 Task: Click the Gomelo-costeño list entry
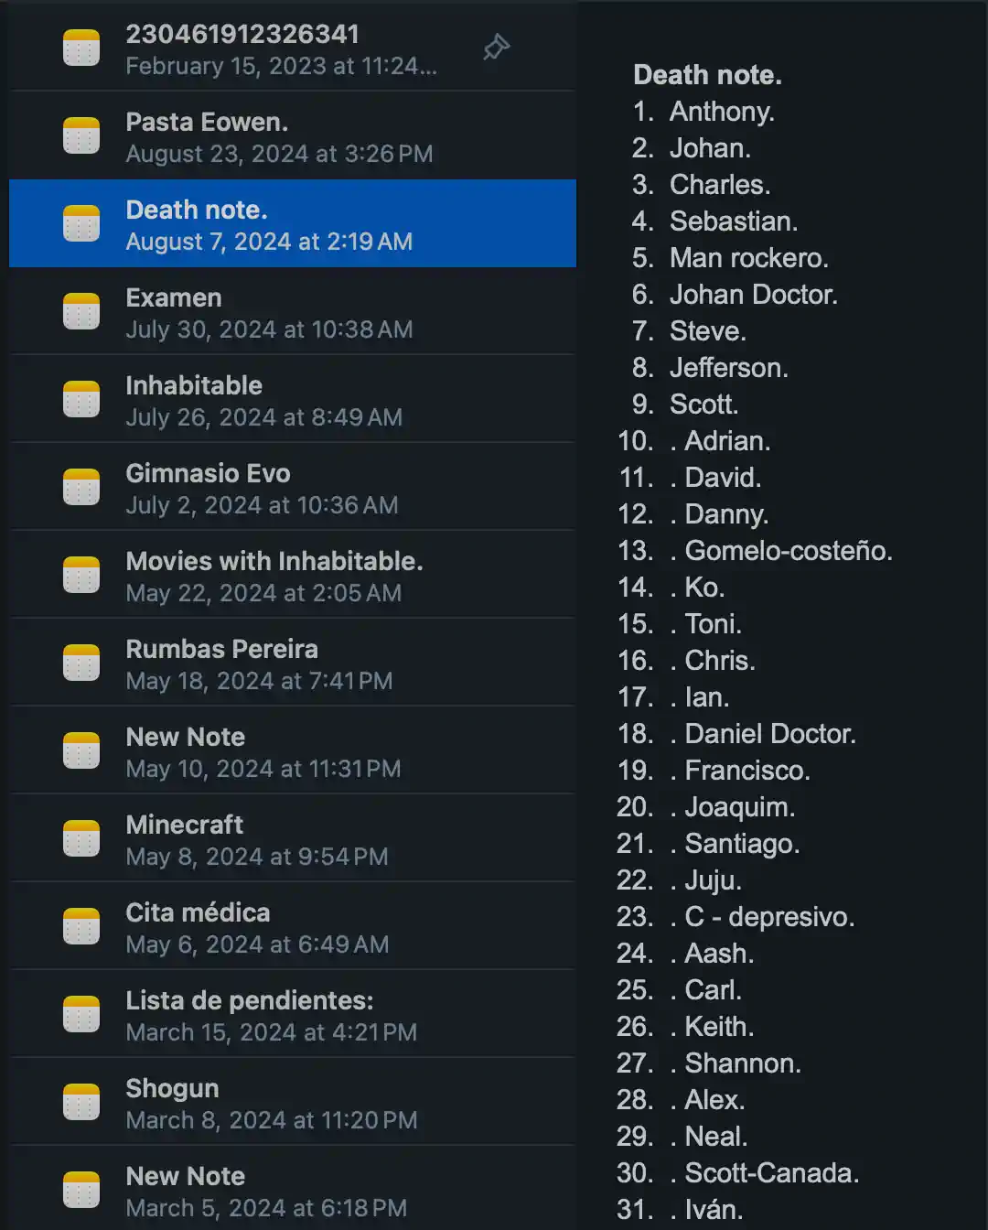[x=788, y=551]
